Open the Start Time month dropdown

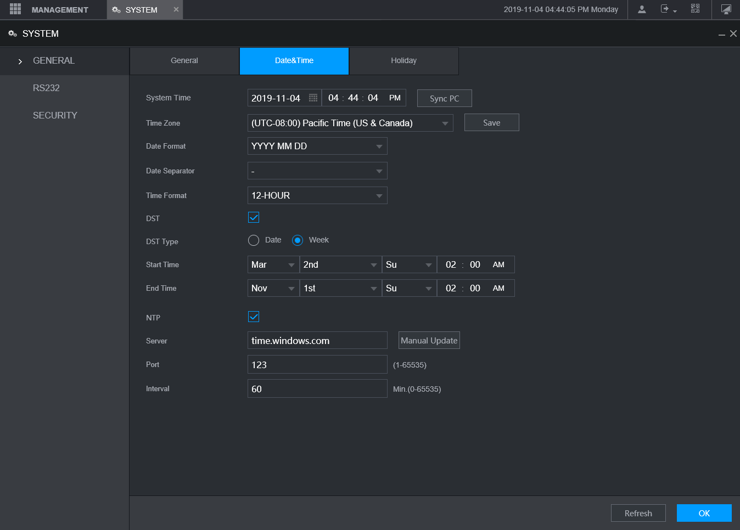[x=273, y=264]
